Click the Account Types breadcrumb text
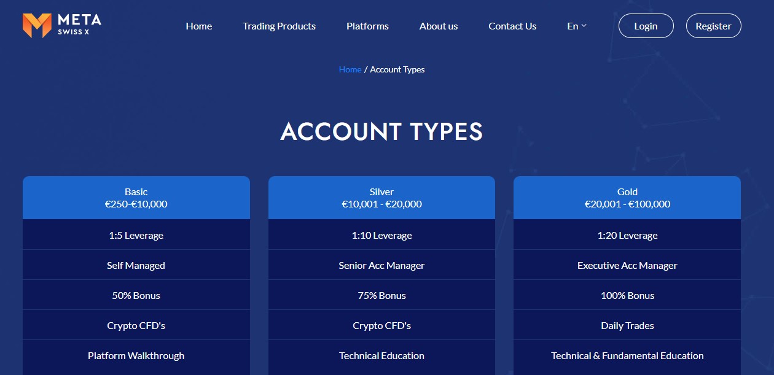This screenshot has height=375, width=774. pyautogui.click(x=397, y=69)
